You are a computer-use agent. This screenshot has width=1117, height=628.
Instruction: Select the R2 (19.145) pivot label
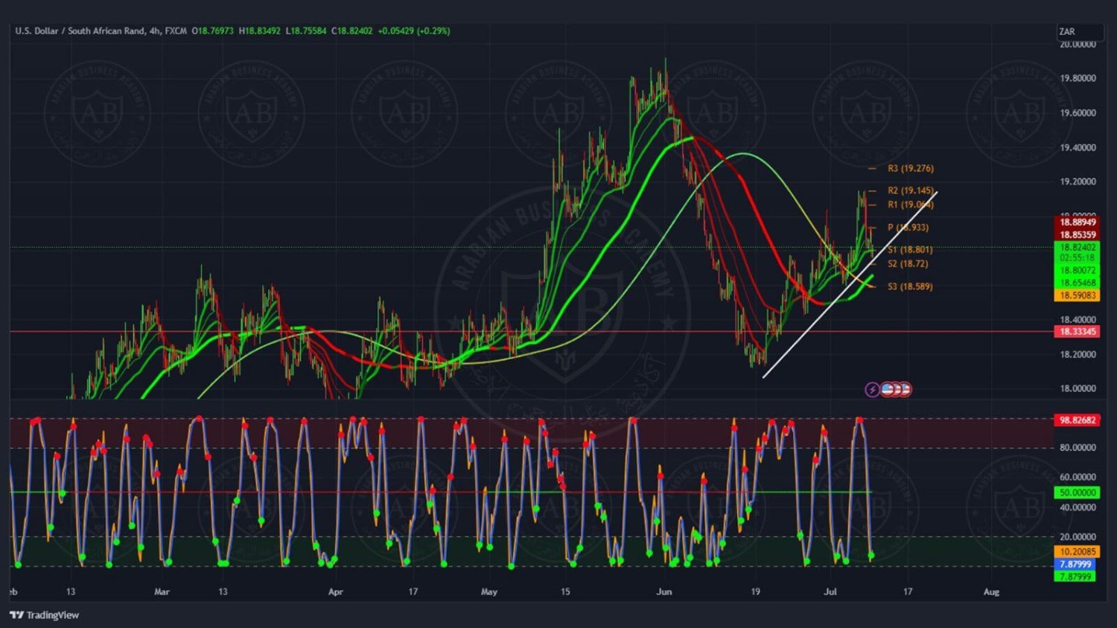click(910, 190)
